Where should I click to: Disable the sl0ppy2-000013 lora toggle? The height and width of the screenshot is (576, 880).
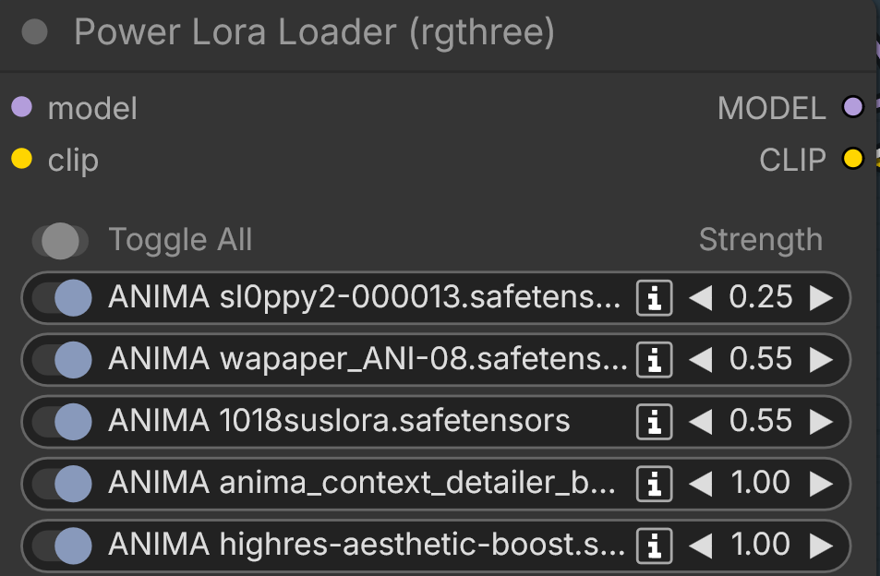coord(62,298)
